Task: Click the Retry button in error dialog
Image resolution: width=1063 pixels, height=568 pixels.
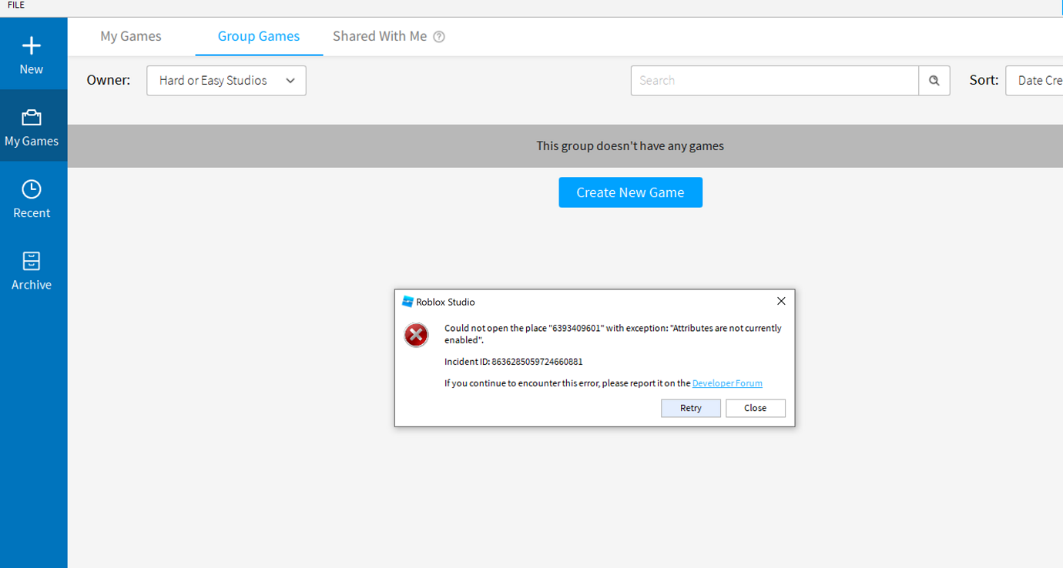Action: tap(691, 408)
